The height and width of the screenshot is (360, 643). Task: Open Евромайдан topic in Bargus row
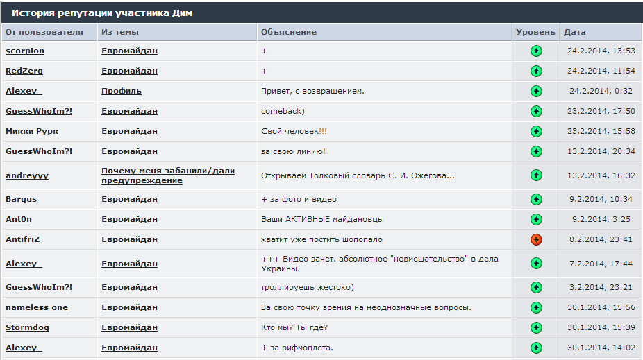tap(129, 199)
